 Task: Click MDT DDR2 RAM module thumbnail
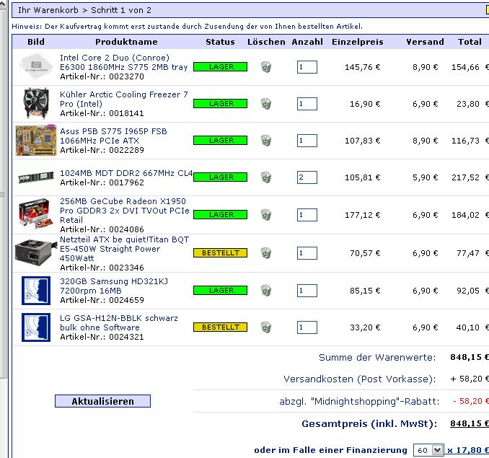click(36, 177)
